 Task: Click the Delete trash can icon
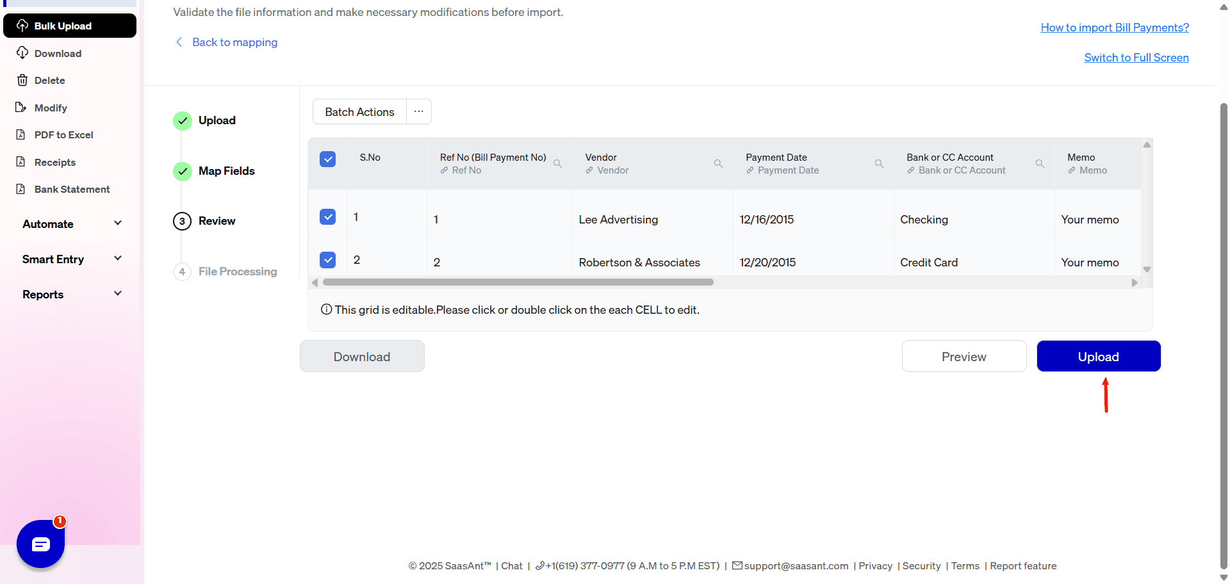tap(22, 80)
